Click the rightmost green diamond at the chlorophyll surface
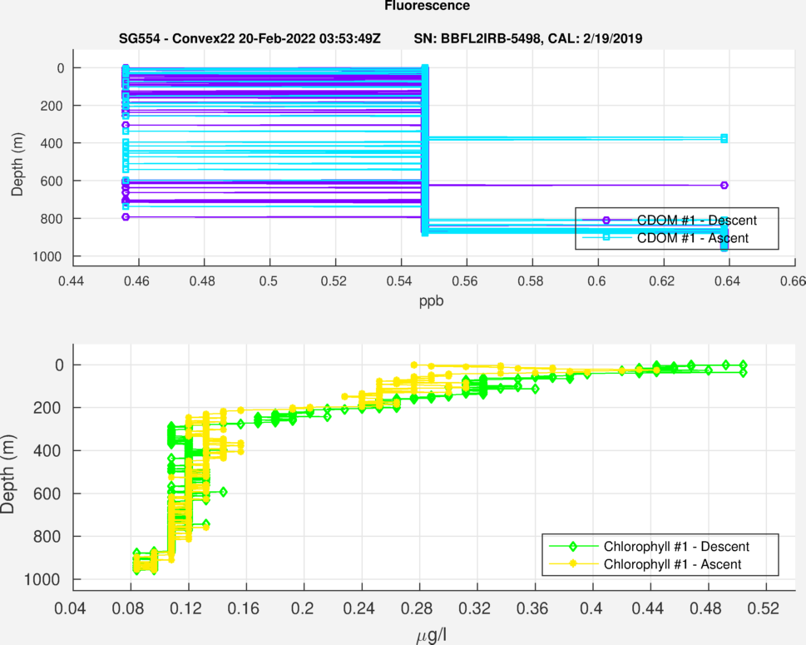The height and width of the screenshot is (645, 806). [743, 365]
